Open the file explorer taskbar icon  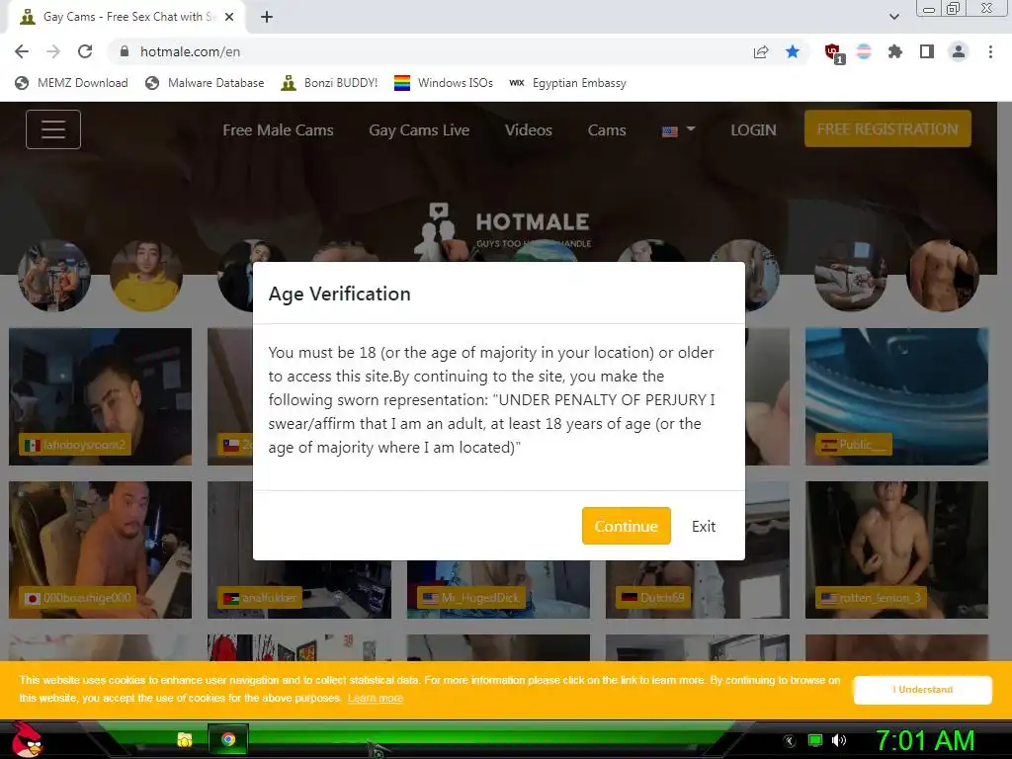click(x=185, y=739)
